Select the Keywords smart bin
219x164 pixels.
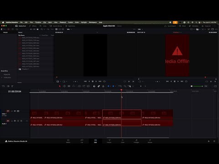tap(7, 74)
